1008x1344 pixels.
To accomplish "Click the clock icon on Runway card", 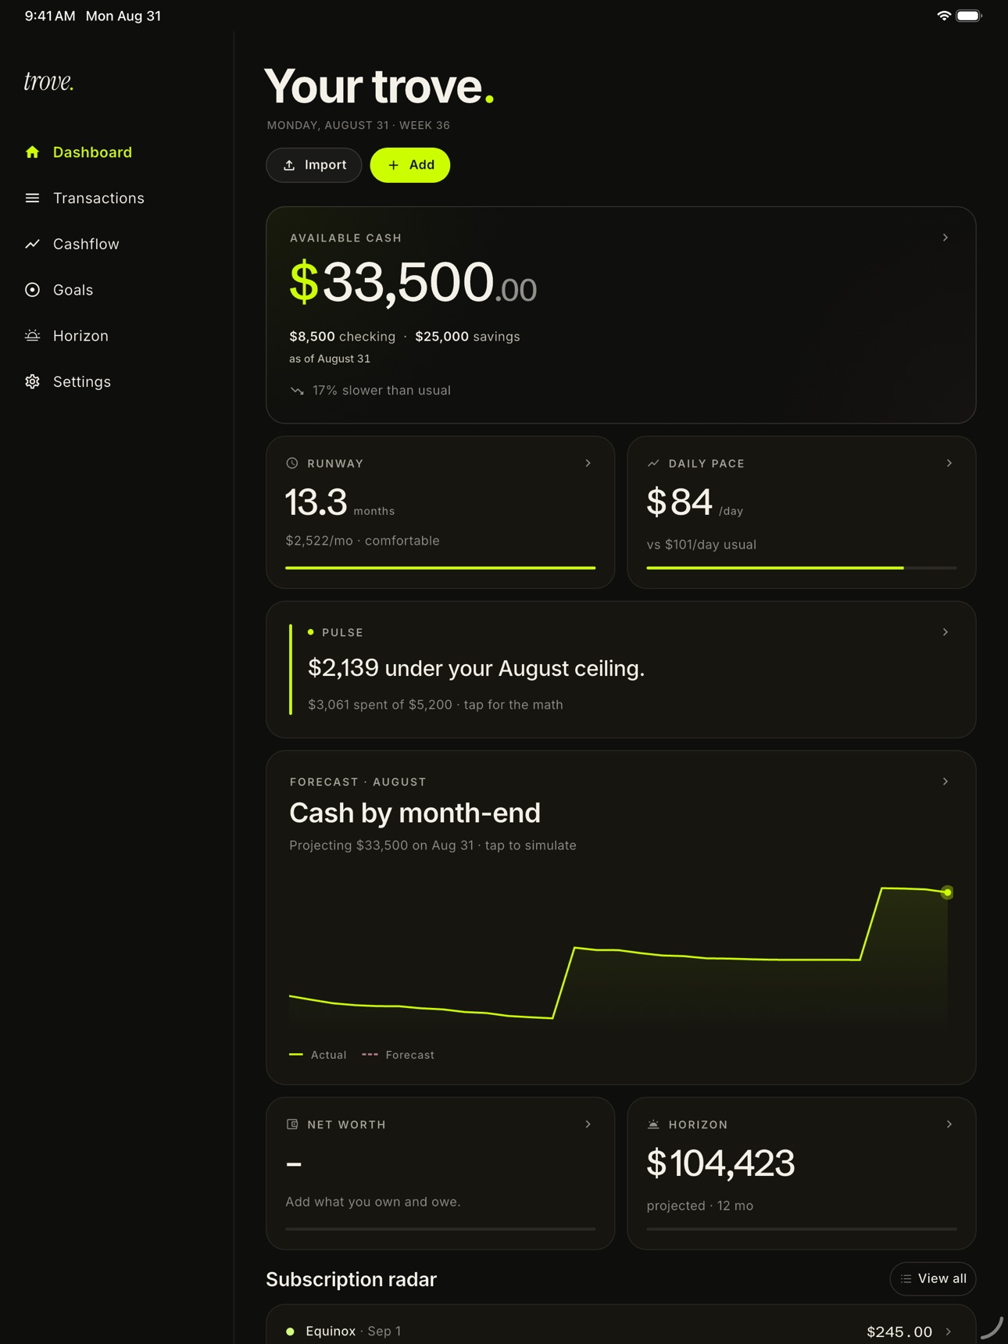I will click(292, 463).
